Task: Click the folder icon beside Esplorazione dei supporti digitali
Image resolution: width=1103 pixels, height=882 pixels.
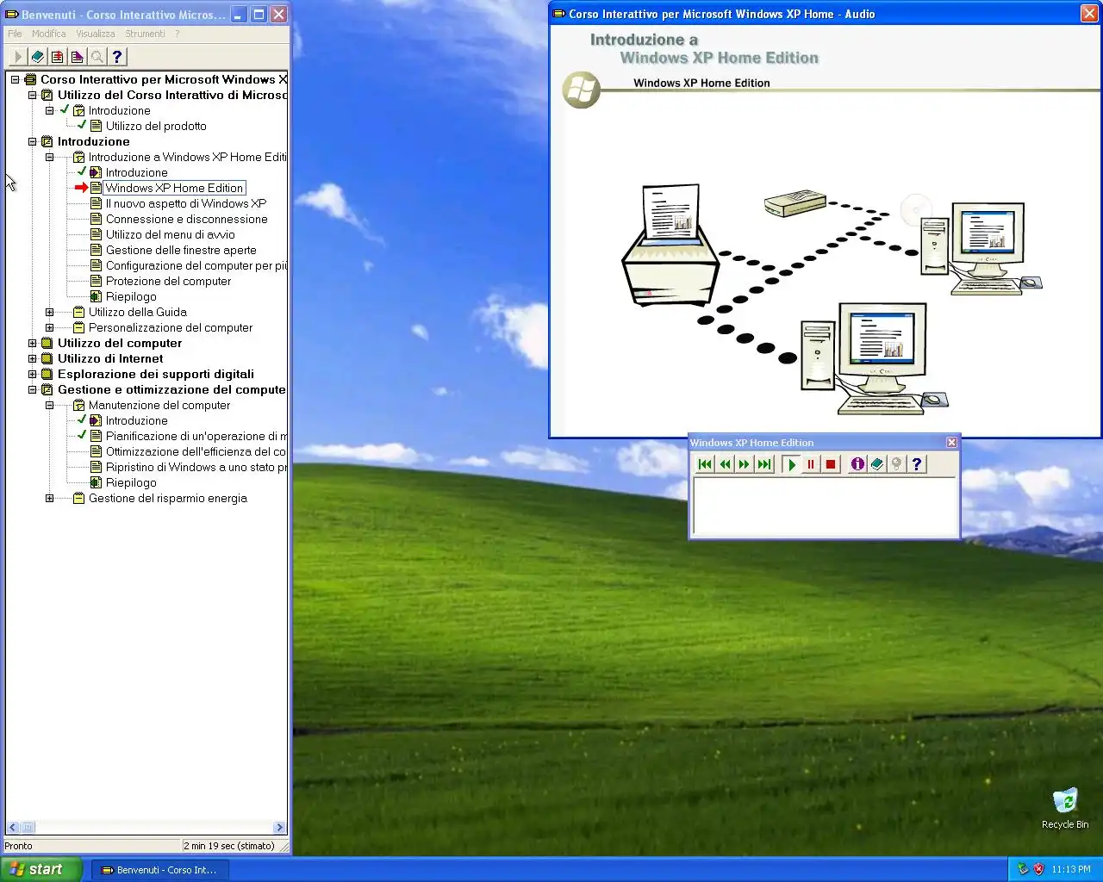Action: (x=47, y=374)
